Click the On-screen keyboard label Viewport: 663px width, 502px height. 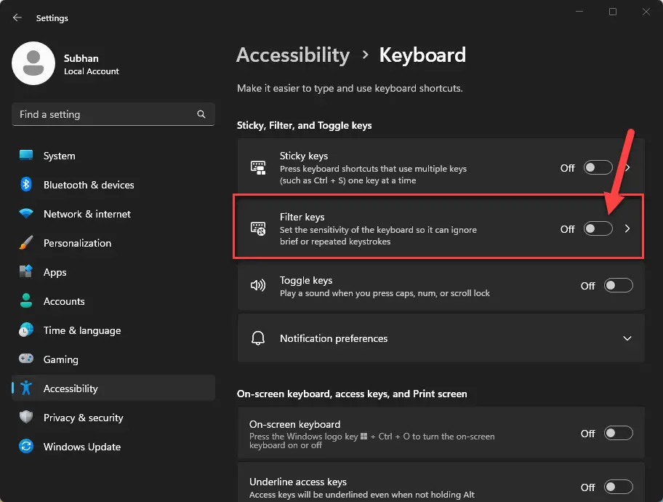pos(294,424)
